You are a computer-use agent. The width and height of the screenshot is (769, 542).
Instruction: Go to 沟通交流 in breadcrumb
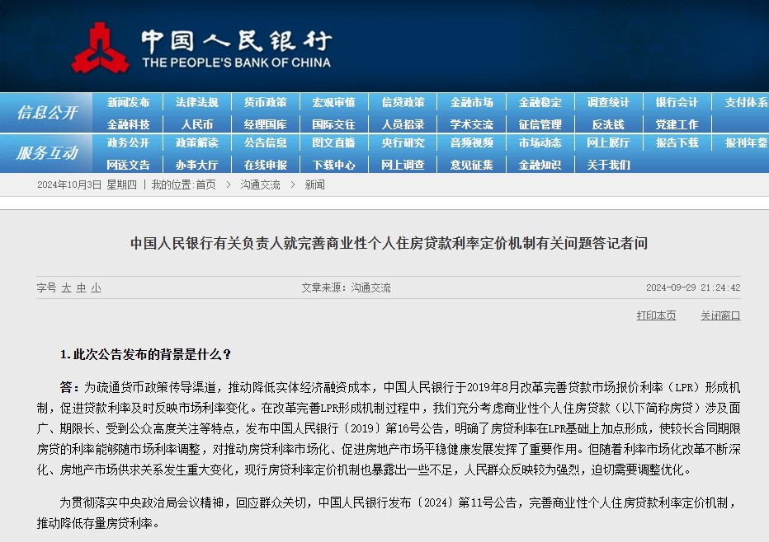click(x=260, y=185)
